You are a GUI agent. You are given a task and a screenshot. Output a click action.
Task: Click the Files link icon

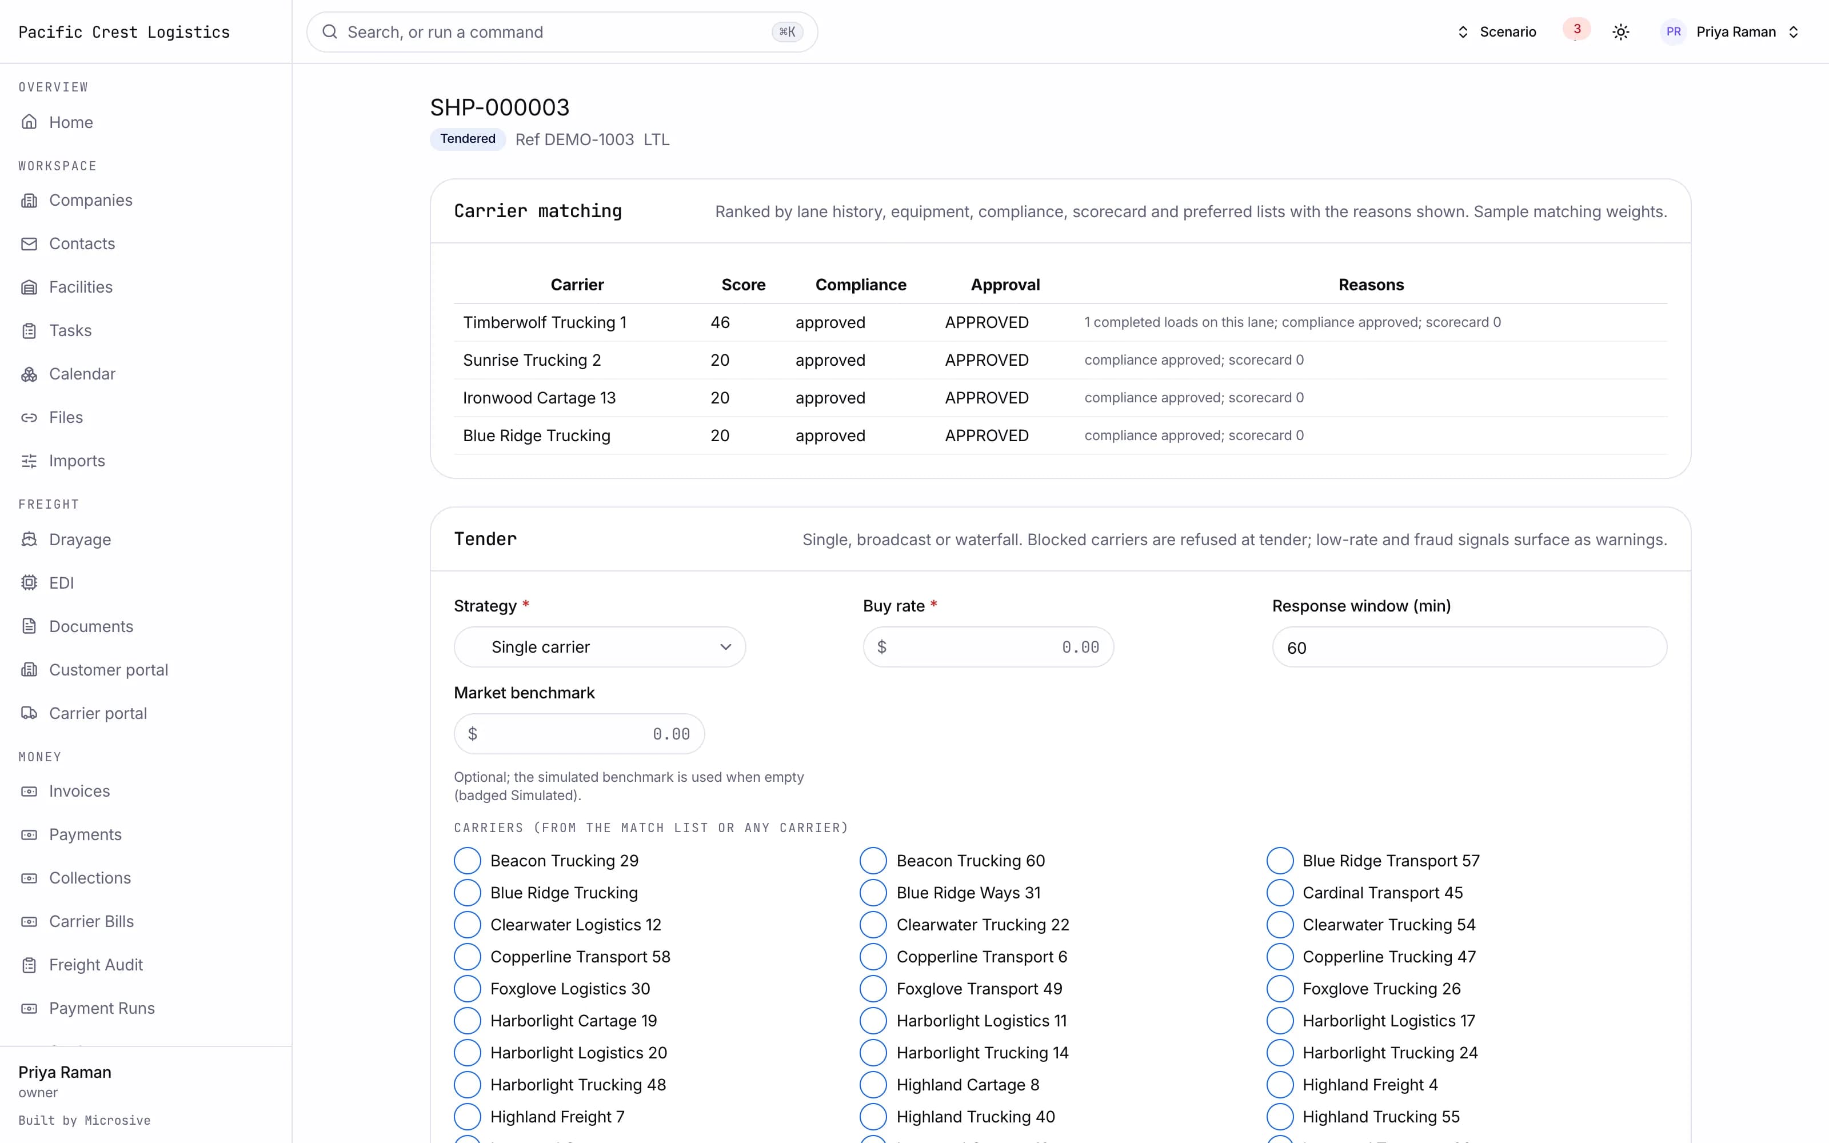click(29, 417)
